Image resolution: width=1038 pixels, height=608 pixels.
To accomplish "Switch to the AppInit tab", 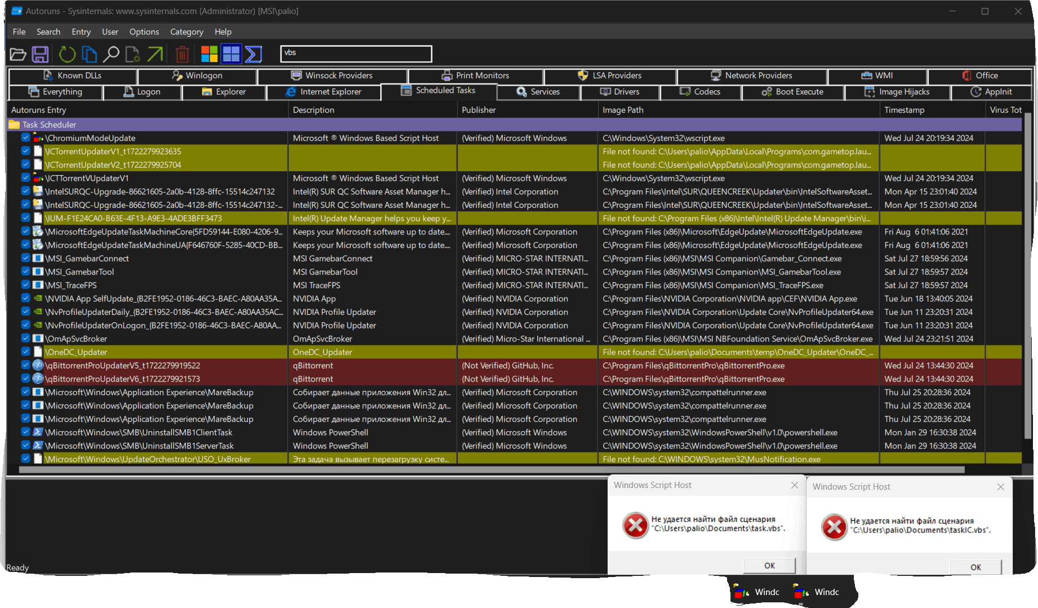I will coord(991,92).
